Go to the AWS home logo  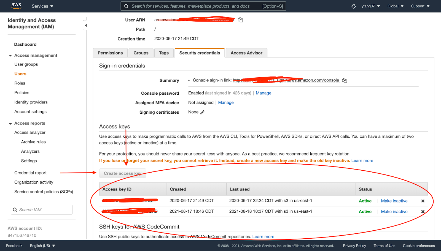pyautogui.click(x=16, y=6)
